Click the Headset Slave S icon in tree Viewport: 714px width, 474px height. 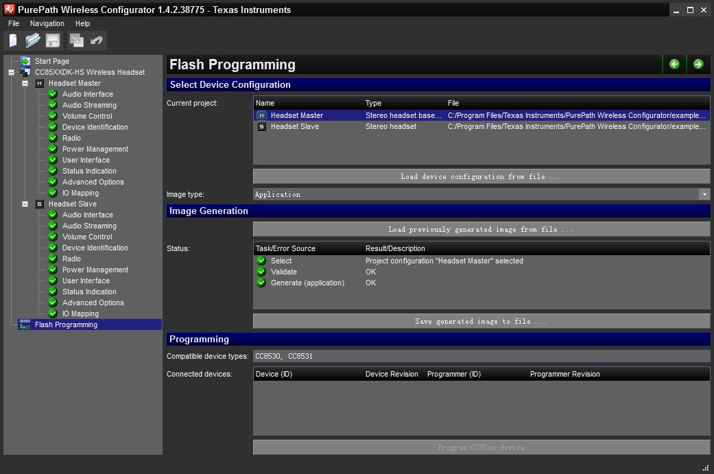pyautogui.click(x=40, y=204)
